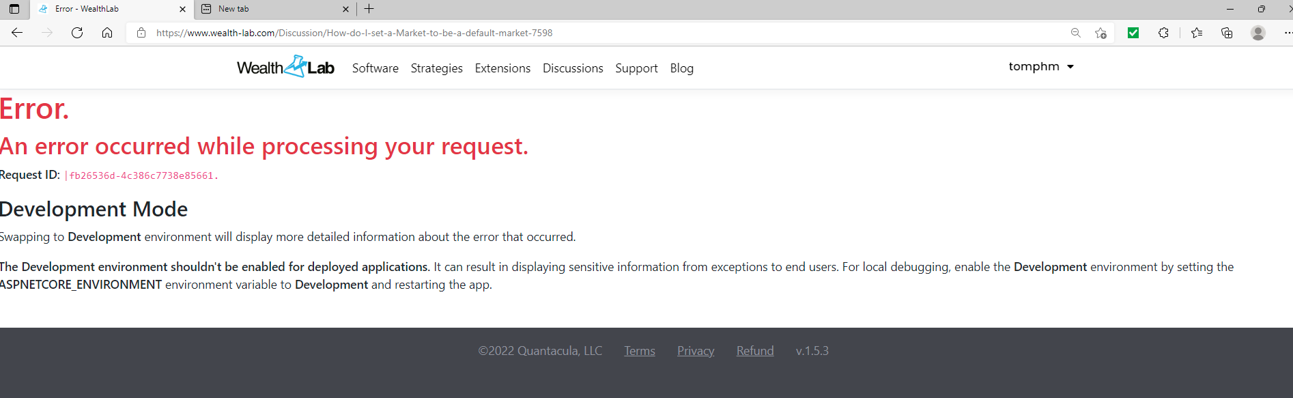Follow the Privacy footer link
This screenshot has width=1293, height=398.
(696, 351)
